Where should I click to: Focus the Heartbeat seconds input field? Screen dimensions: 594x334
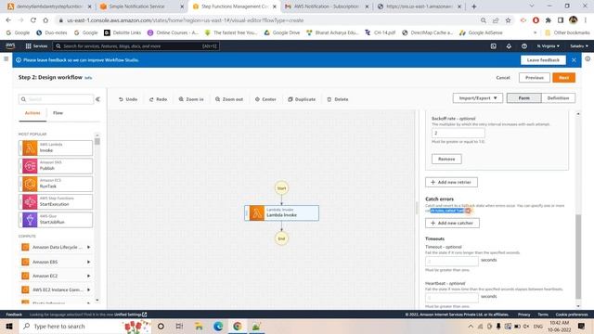452,297
